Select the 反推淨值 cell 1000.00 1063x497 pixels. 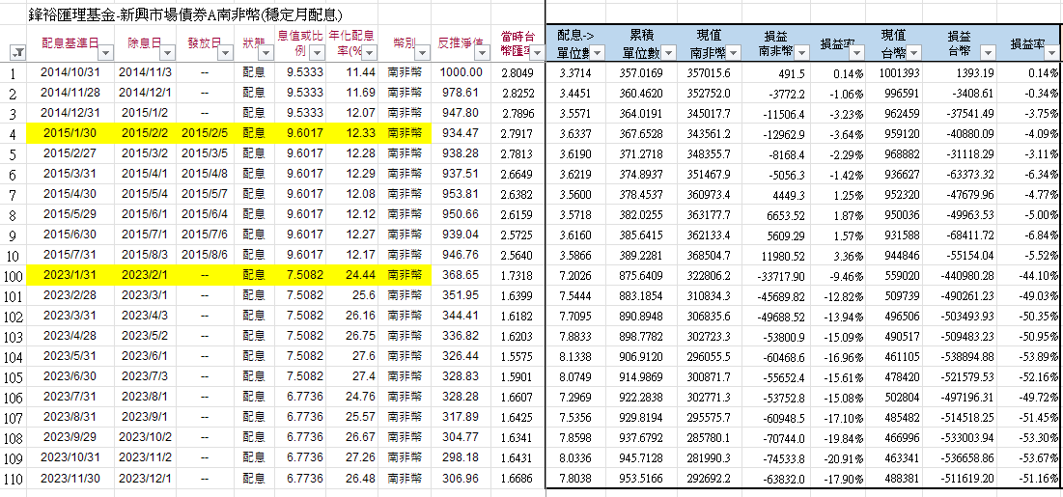tap(462, 72)
